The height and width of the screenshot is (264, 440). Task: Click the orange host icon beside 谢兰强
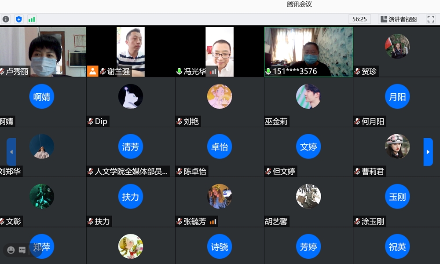pos(92,71)
